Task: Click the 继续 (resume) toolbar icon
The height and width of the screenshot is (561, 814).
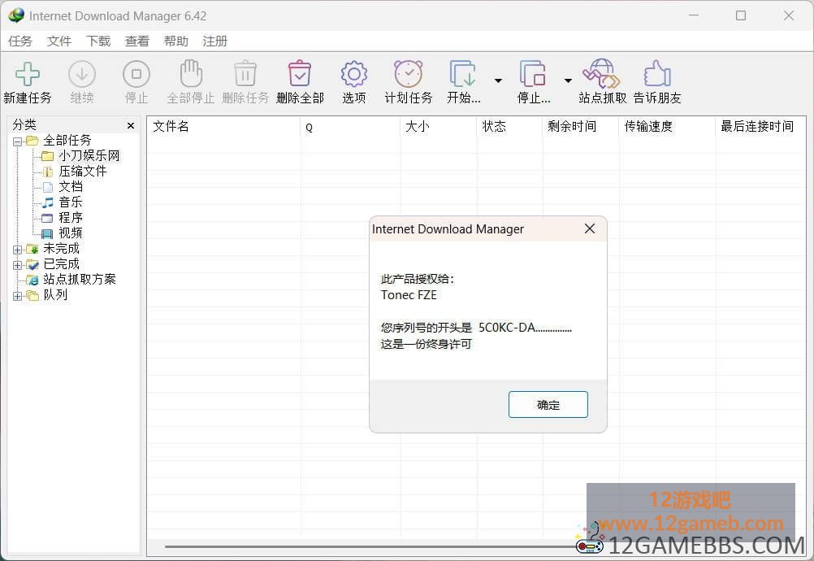Action: [82, 74]
